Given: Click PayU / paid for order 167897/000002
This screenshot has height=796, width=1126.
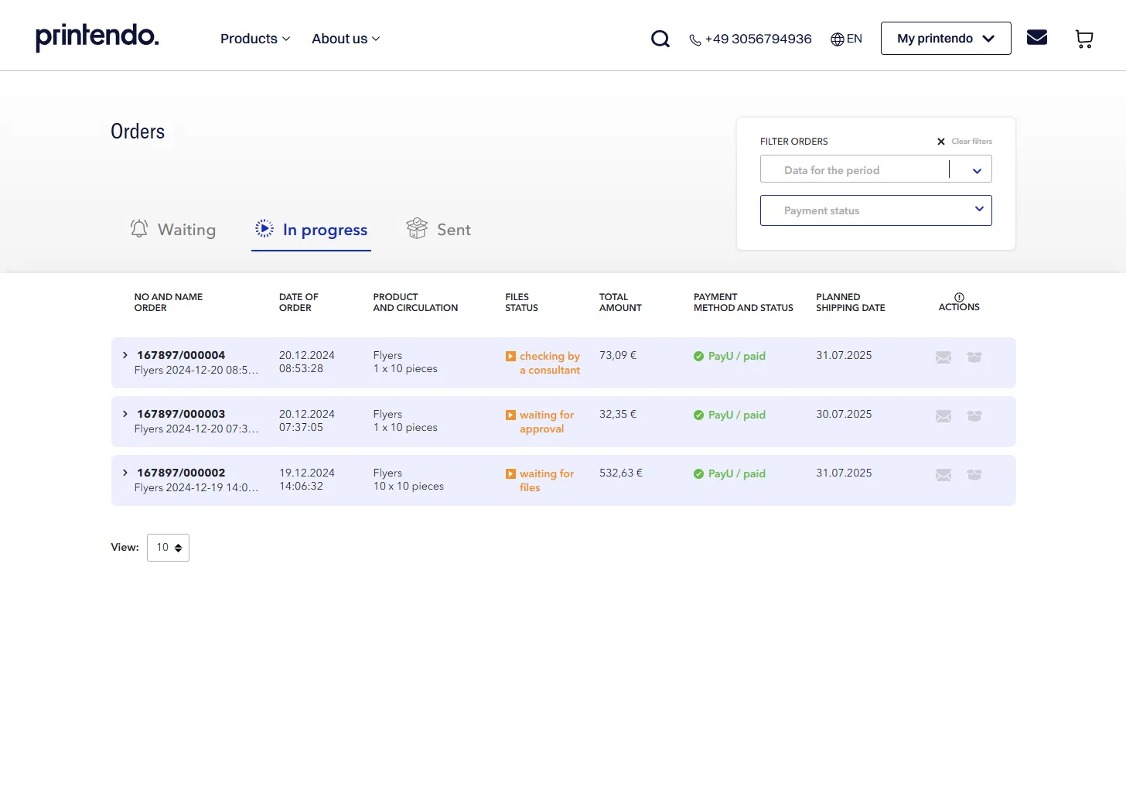Looking at the screenshot, I should [729, 473].
